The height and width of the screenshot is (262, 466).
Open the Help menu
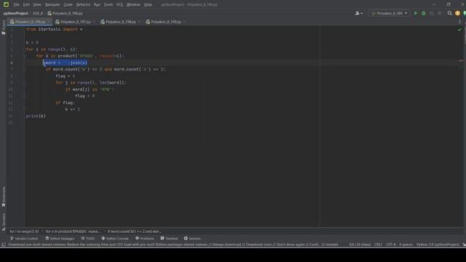(x=148, y=5)
